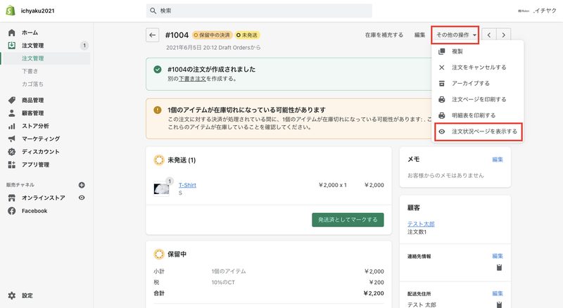Screen dimensions: 563x308
Task: Select 注文状況ページを表示する menu entry
Action: pos(478,131)
